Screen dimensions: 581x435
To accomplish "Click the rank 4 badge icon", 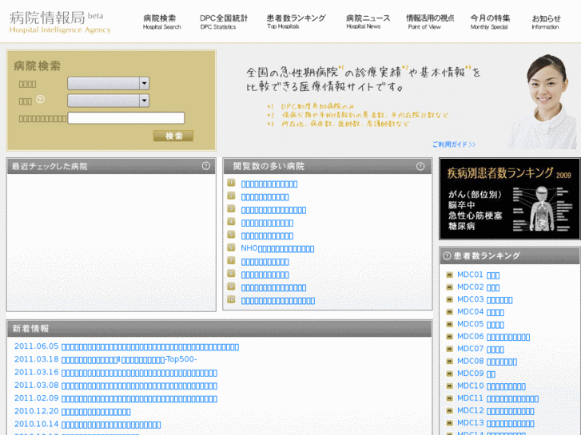I will coord(231,222).
